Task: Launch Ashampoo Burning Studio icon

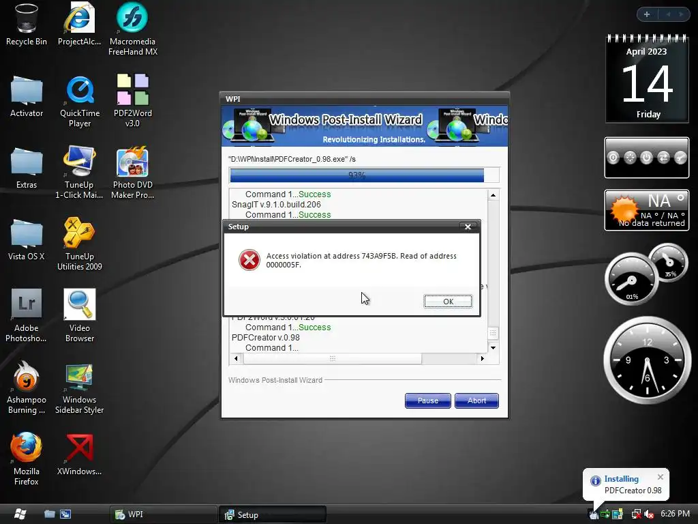Action: point(27,388)
